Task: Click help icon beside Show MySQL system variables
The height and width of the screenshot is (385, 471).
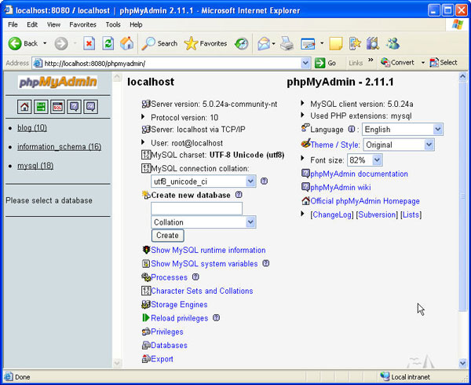Action: pos(266,263)
